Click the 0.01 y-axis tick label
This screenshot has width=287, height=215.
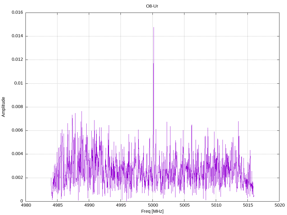(x=19, y=83)
